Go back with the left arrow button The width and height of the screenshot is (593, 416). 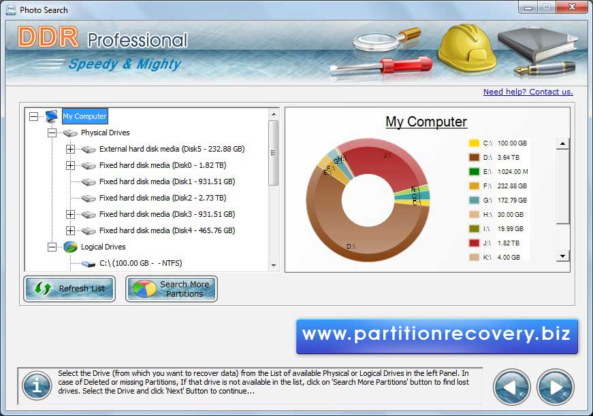[512, 387]
